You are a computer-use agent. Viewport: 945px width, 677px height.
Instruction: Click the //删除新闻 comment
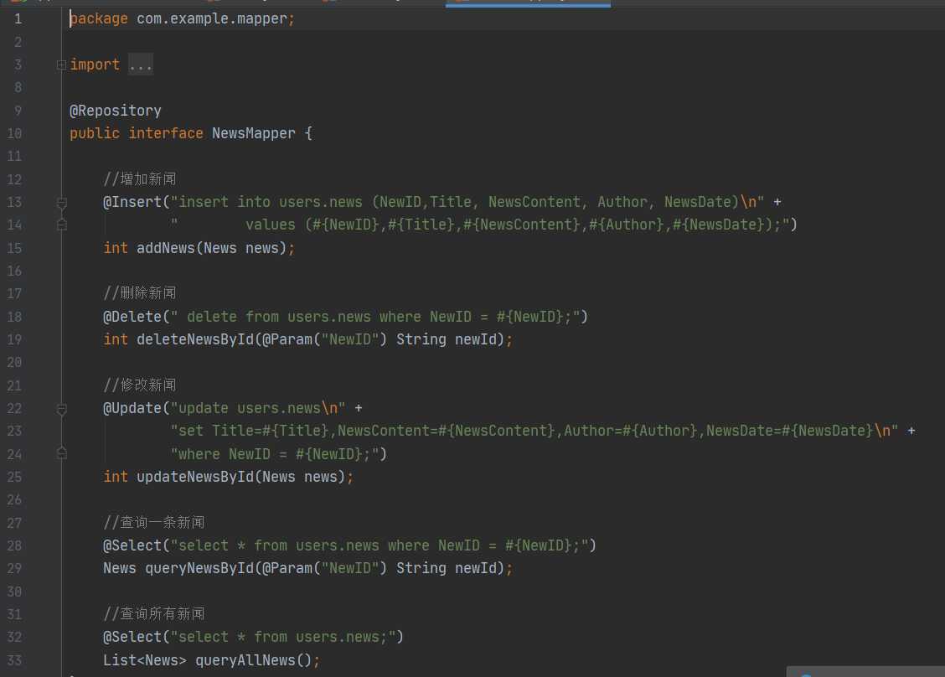click(140, 293)
